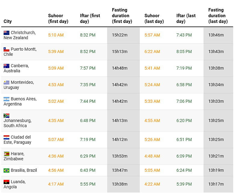Click the Chile flag icon
The width and height of the screenshot is (234, 194).
(x=7, y=49)
